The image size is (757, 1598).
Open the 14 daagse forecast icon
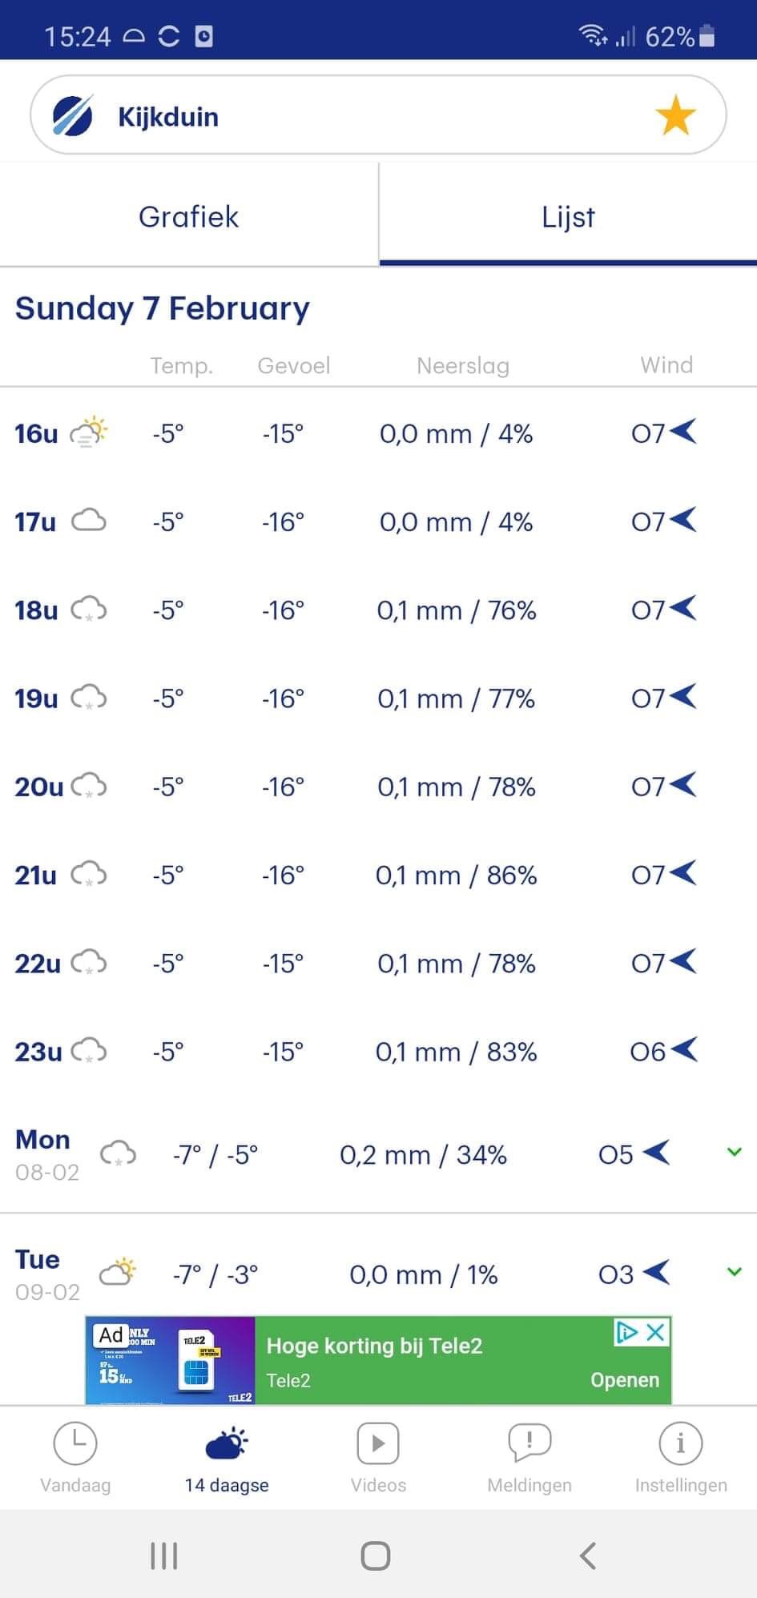(227, 1443)
